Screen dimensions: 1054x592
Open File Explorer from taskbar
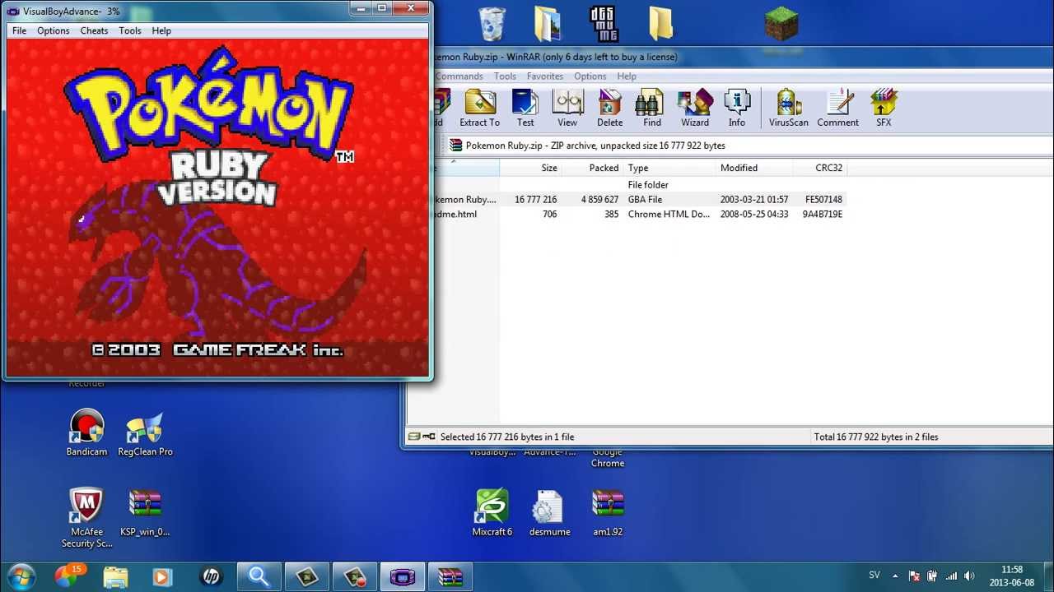pyautogui.click(x=115, y=576)
